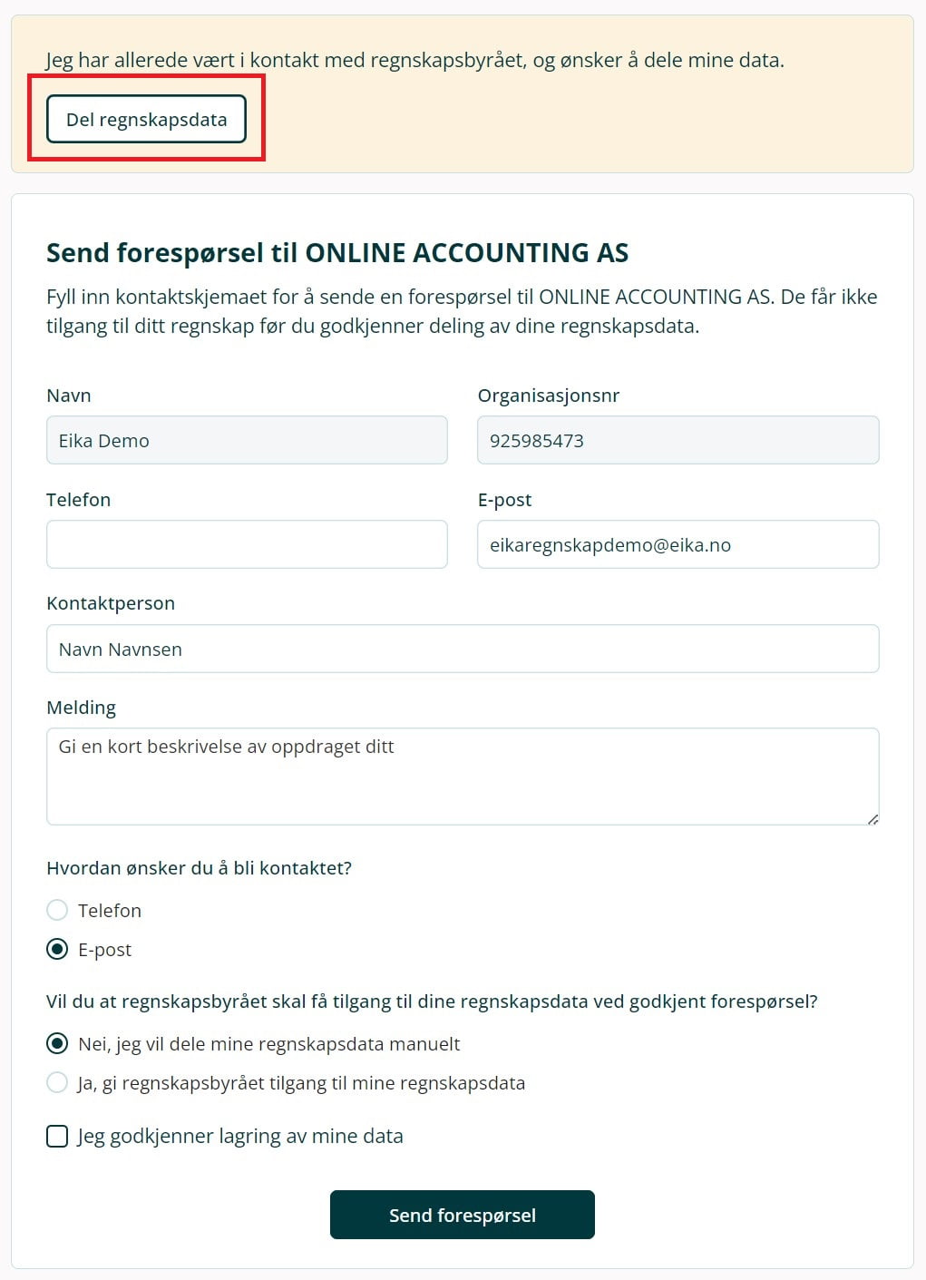The width and height of the screenshot is (926, 1280).
Task: Click the Melding label above the textarea
Action: (82, 708)
